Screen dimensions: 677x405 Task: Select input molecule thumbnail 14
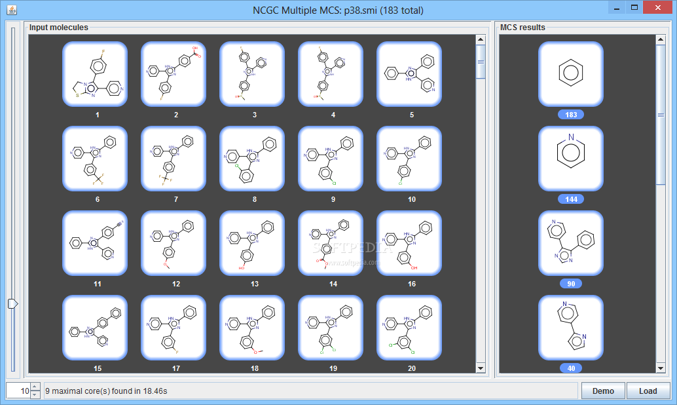[331, 243]
